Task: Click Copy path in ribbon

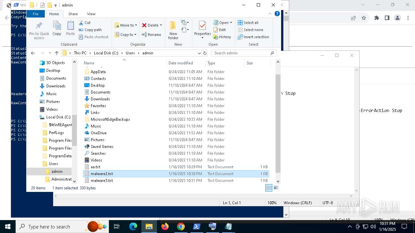Action: (x=90, y=30)
